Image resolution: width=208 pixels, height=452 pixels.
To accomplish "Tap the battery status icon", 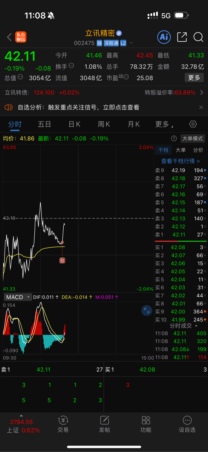I will (x=181, y=15).
